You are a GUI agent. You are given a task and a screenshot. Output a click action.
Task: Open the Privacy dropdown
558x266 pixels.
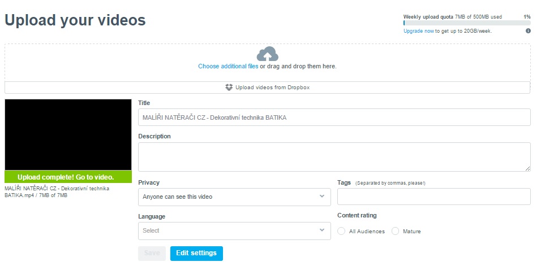pyautogui.click(x=234, y=197)
